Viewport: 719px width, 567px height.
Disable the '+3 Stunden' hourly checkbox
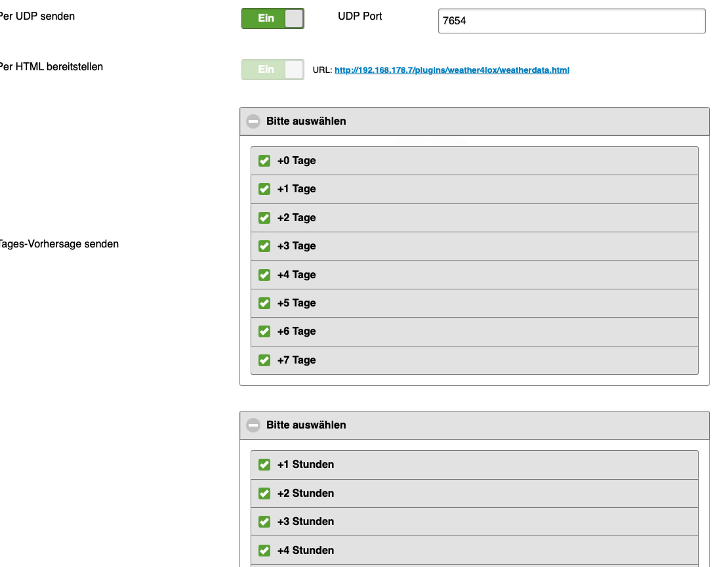pos(264,522)
